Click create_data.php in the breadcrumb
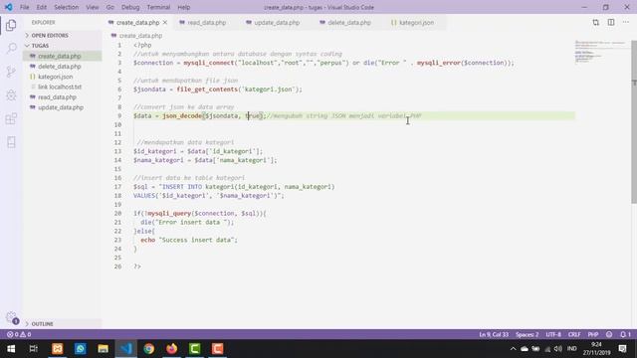637x358 pixels. pos(140,36)
